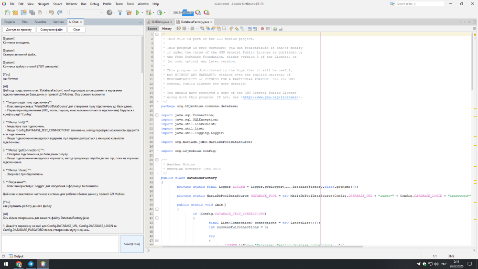Click the memory usage heap bar
The width and height of the screenshot is (478, 269).
pyautogui.click(x=183, y=12)
